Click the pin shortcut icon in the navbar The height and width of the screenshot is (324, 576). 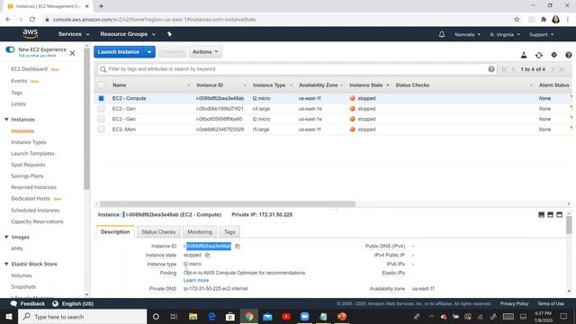tap(169, 34)
